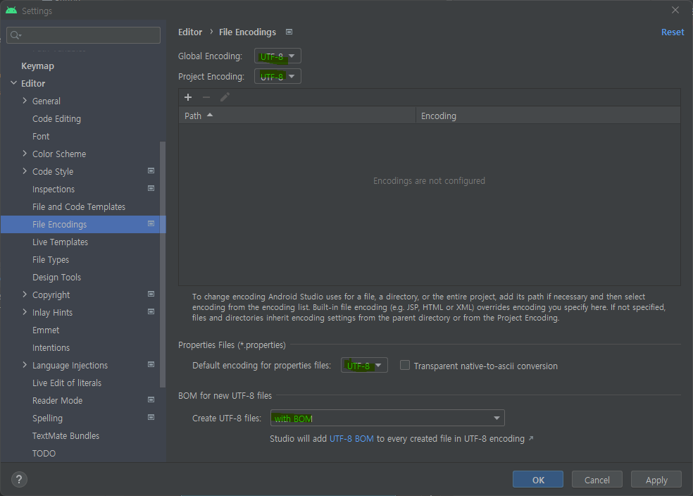
Task: Open Live Edit of literals page
Action: pyautogui.click(x=67, y=383)
